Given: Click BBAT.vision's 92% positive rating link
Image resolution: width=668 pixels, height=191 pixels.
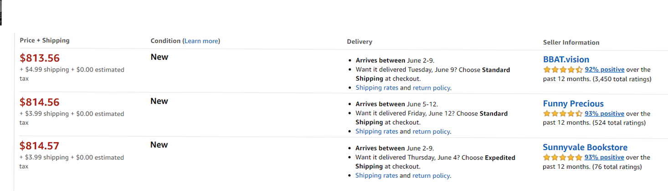Looking at the screenshot, I should point(605,70).
